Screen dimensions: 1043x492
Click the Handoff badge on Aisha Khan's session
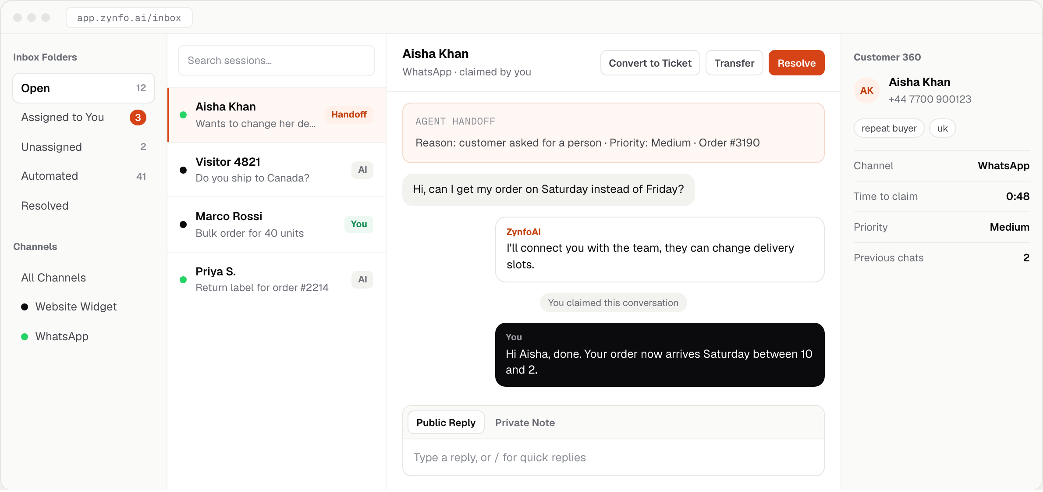(349, 114)
